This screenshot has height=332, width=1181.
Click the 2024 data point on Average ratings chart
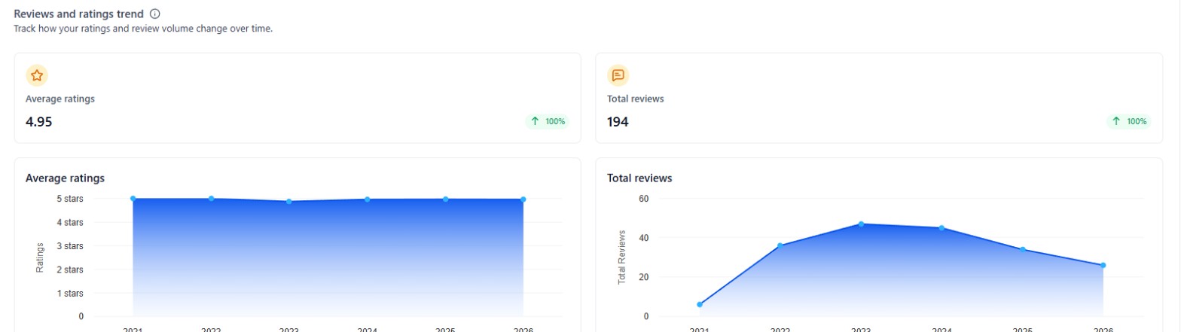click(x=368, y=200)
